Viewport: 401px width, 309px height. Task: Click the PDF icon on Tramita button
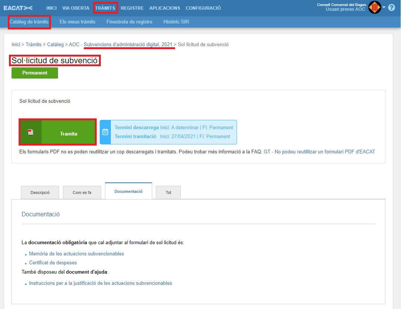tap(31, 132)
